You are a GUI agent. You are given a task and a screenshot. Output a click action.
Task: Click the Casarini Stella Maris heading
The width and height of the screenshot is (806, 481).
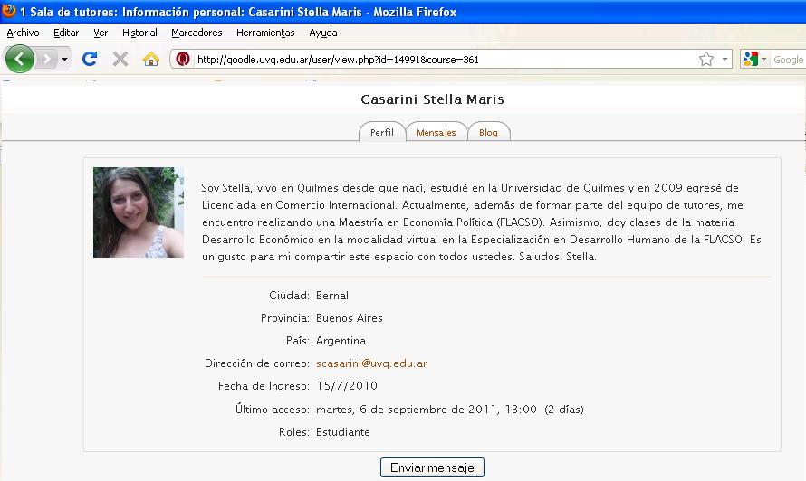click(432, 99)
